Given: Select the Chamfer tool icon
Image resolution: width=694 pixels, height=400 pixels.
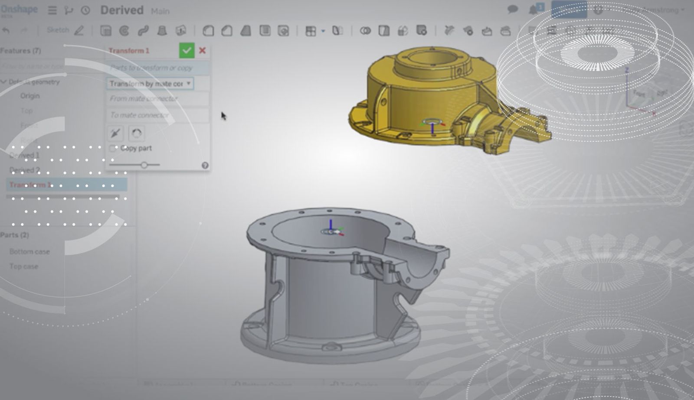Looking at the screenshot, I should coord(227,31).
